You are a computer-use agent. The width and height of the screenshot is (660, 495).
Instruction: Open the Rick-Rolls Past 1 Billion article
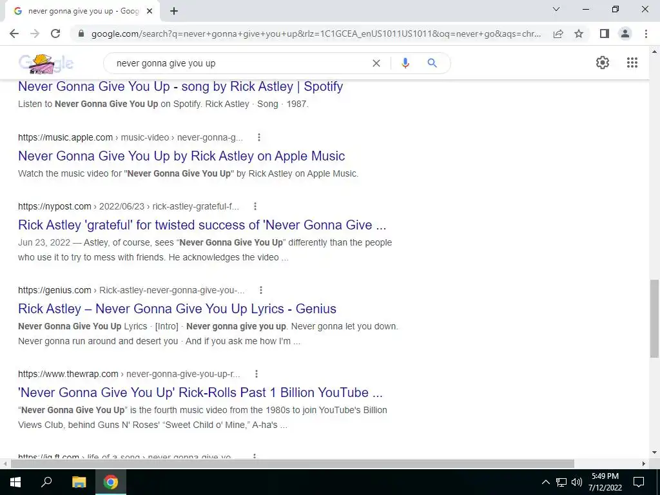point(200,393)
